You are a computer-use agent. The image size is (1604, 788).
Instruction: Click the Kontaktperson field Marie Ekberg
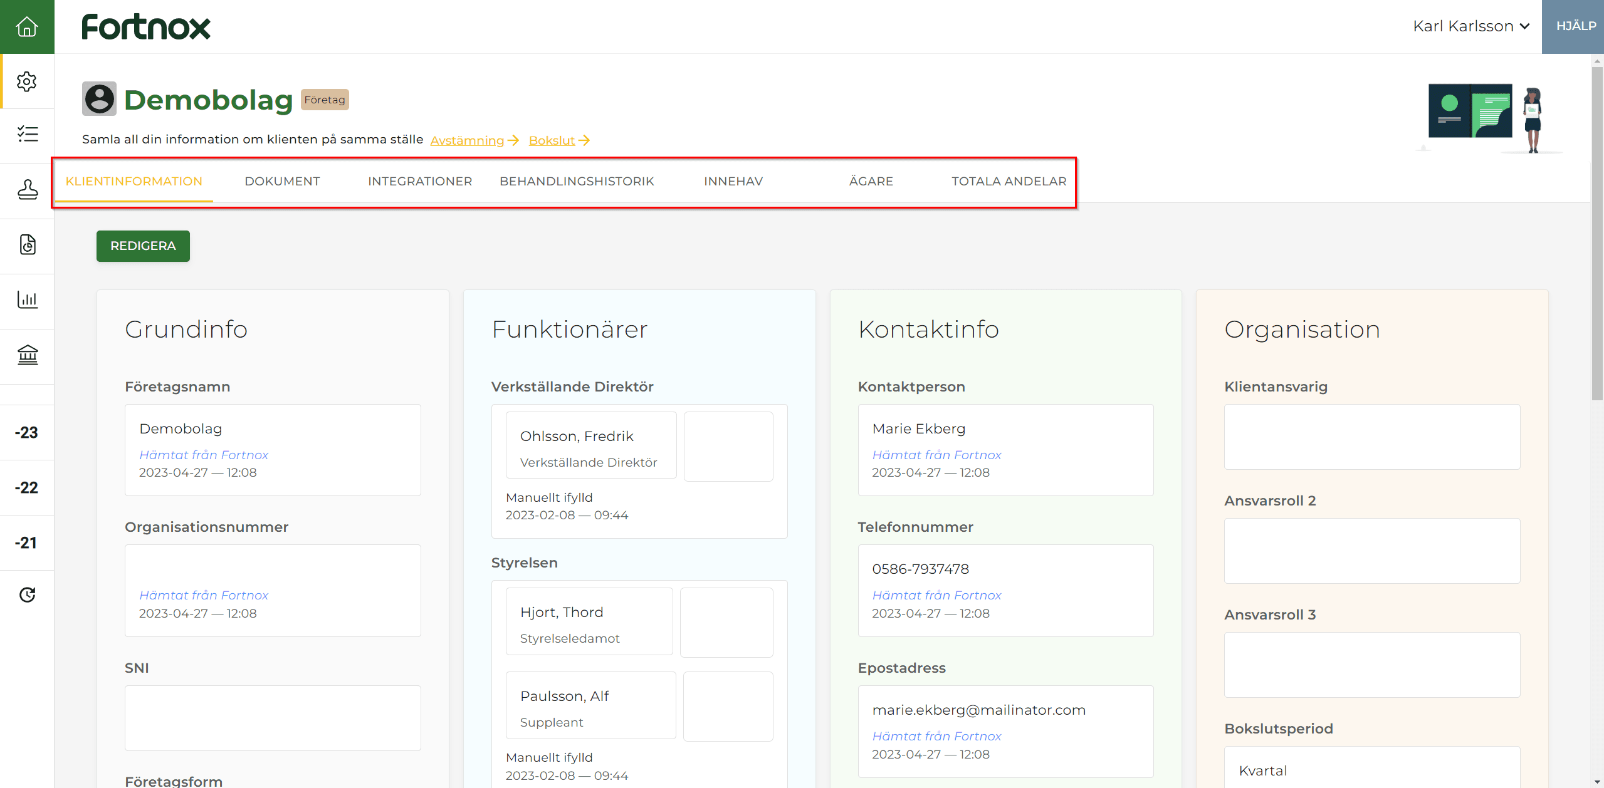(1005, 450)
